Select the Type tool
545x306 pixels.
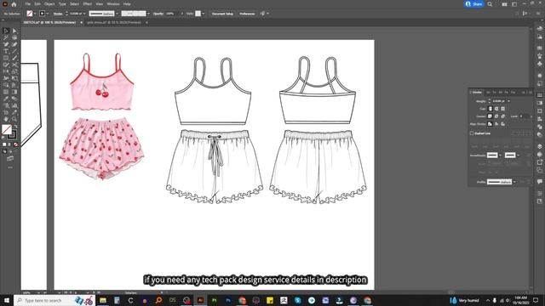6,51
